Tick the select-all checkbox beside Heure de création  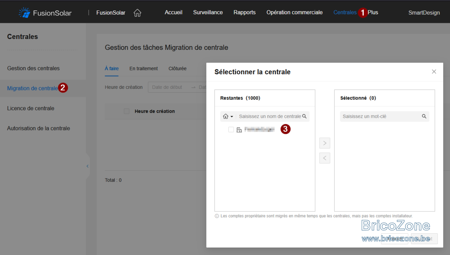pos(126,111)
